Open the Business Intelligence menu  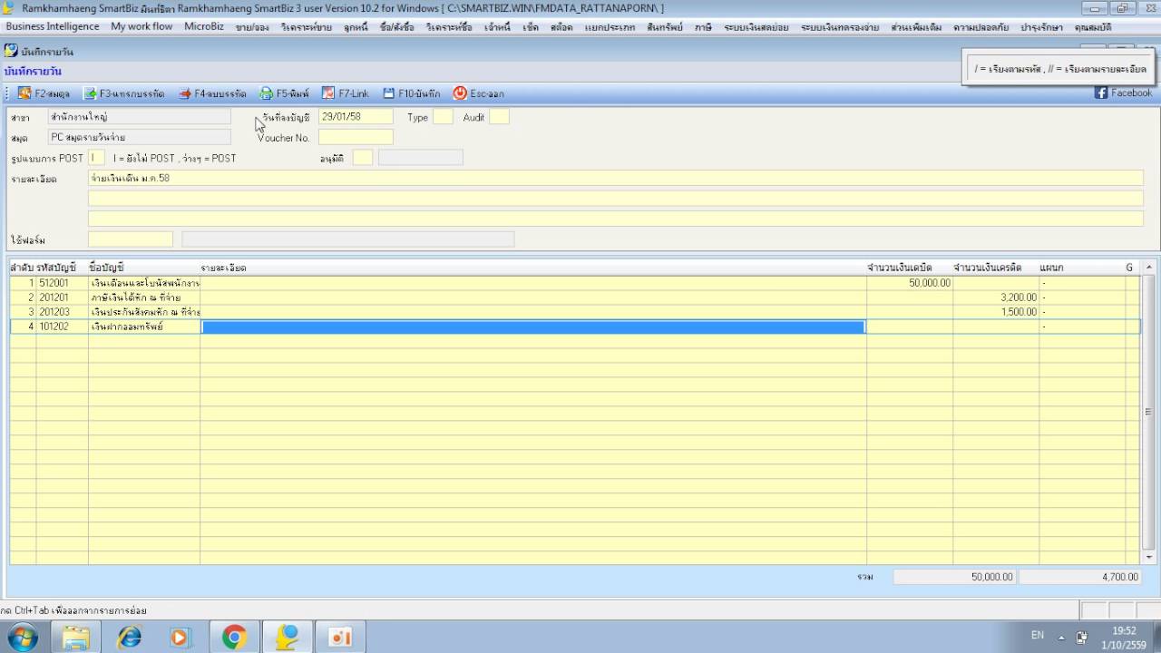point(53,27)
